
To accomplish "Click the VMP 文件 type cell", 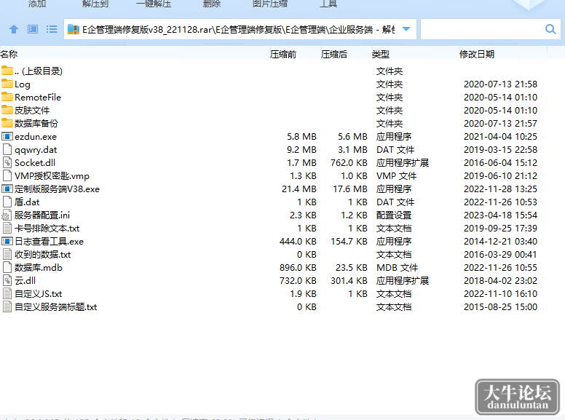I will click(396, 176).
